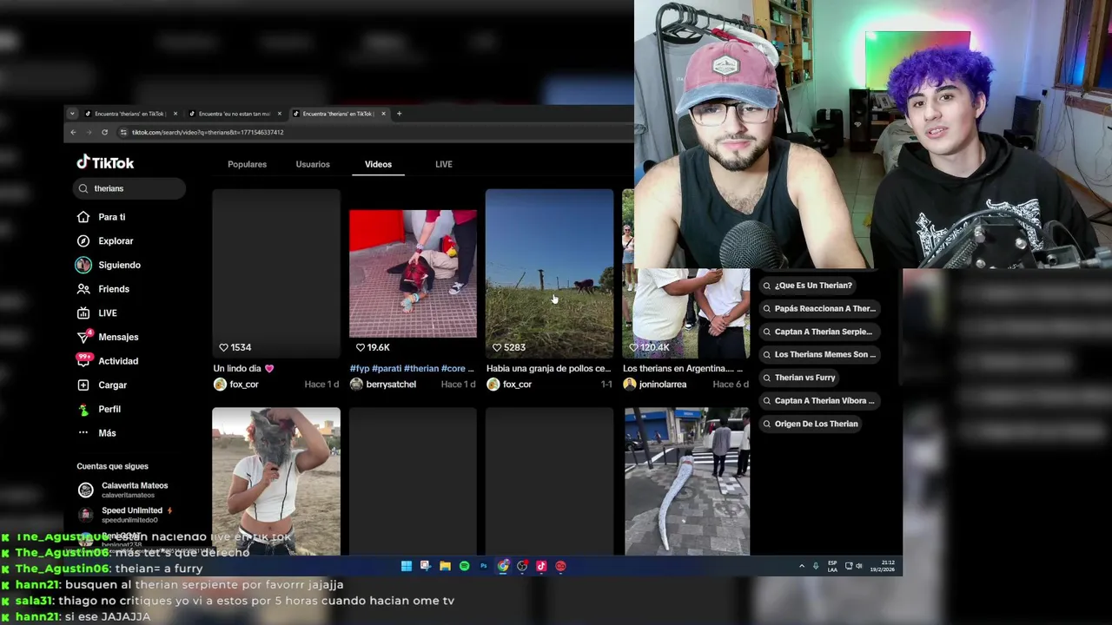Go to the Siguiendo feed
Viewport: 1112px width, 625px height.
(x=109, y=265)
